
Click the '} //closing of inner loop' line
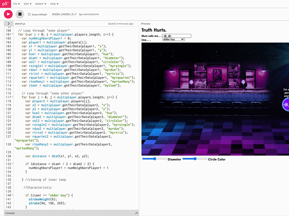[44, 180]
